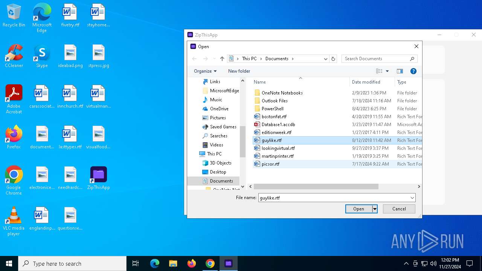
Task: Open the notifications center icon
Action: pos(470,263)
